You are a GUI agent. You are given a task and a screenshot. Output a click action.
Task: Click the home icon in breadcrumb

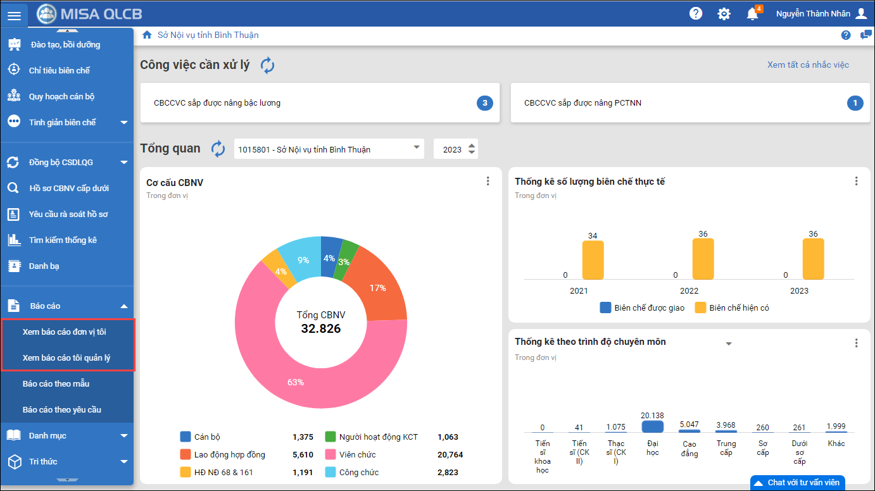coord(147,35)
